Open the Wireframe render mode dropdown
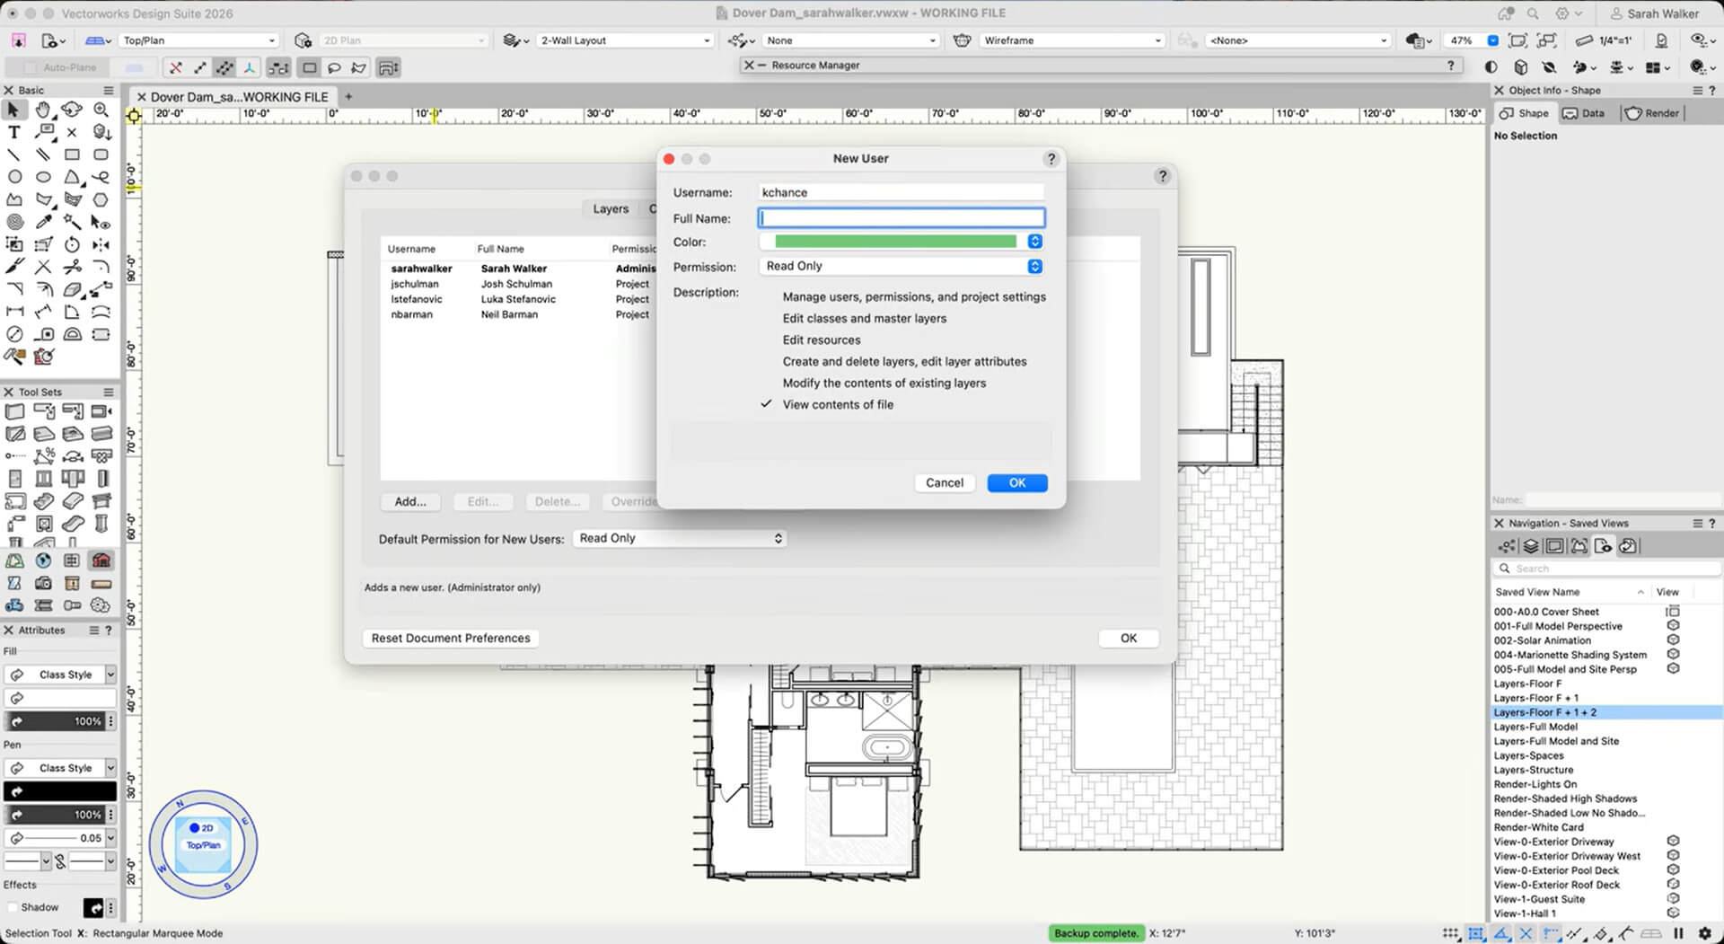 1071,40
